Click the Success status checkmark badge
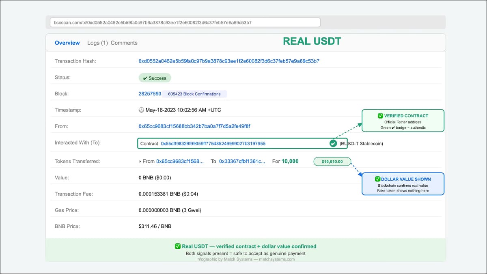Viewport: 487px width, 274px height. (x=155, y=78)
